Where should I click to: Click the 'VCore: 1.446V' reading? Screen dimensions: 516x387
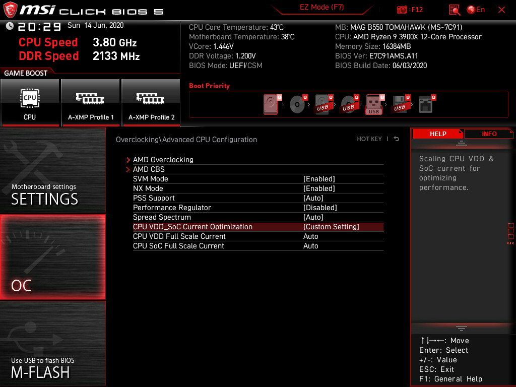click(x=211, y=46)
